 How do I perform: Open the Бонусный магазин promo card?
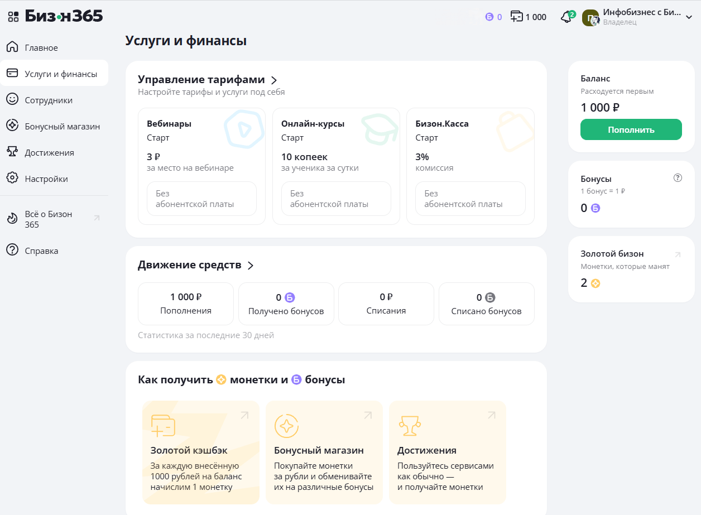tap(324, 452)
